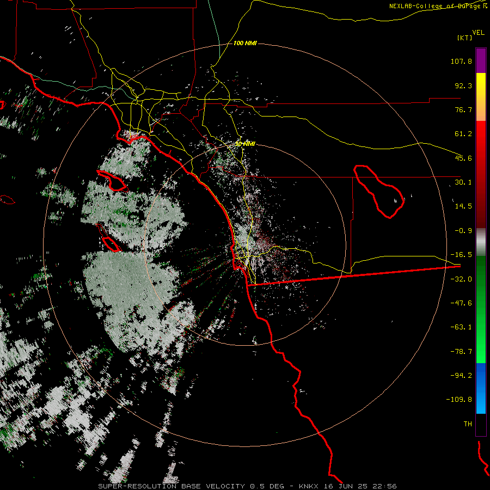Image resolution: width=490 pixels, height=490 pixels.
Task: Click the -94.2 velocity scale value
Action: [x=461, y=375]
